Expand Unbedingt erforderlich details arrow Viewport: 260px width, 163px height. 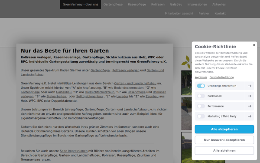click(250, 86)
